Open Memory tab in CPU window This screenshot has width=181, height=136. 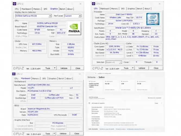point(115,8)
